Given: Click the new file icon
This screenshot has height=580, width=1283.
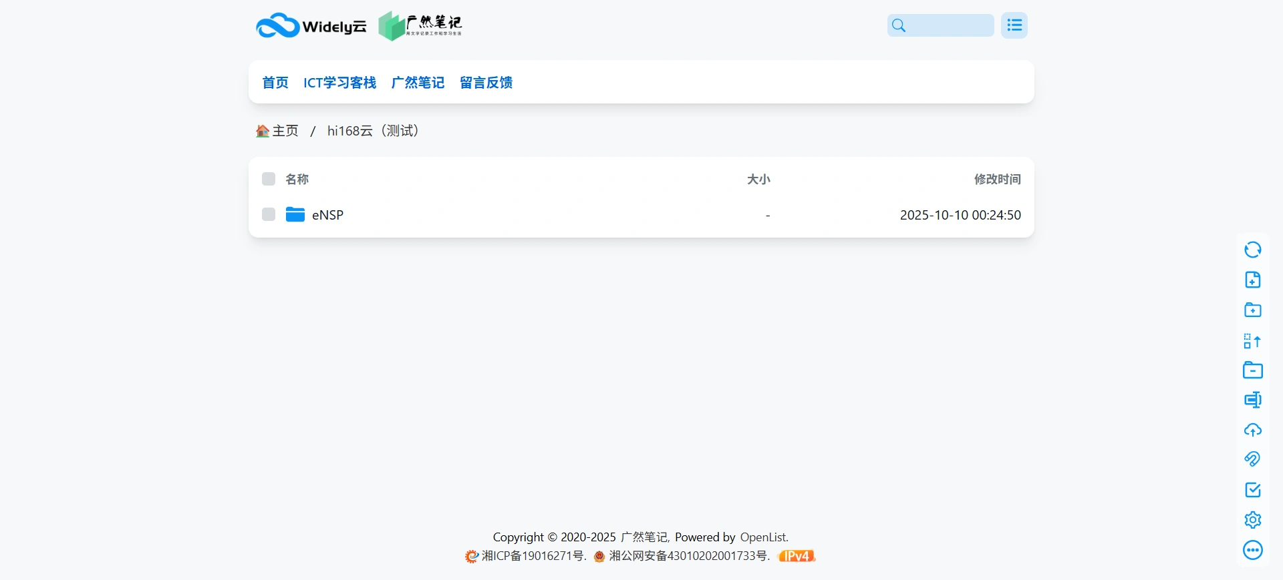Looking at the screenshot, I should [x=1252, y=280].
